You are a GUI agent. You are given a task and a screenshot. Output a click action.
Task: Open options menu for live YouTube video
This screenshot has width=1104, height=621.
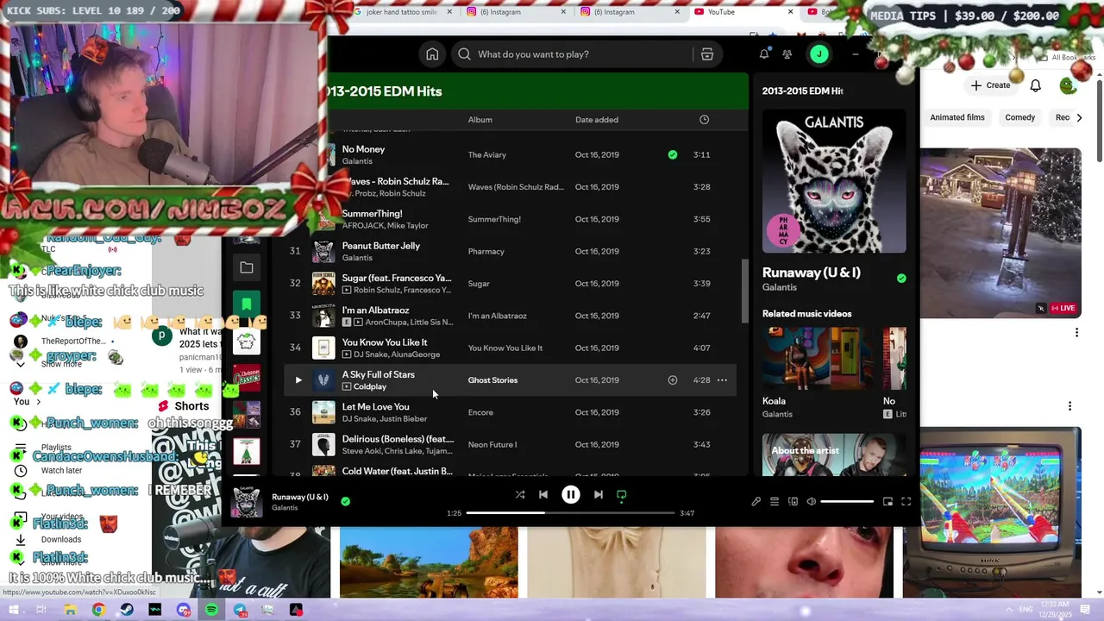pos(1076,333)
